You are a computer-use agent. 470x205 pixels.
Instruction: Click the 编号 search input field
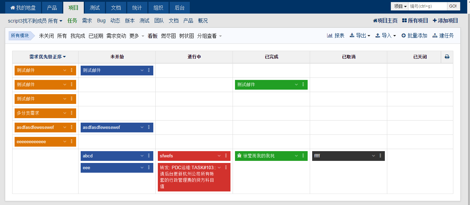click(x=427, y=6)
